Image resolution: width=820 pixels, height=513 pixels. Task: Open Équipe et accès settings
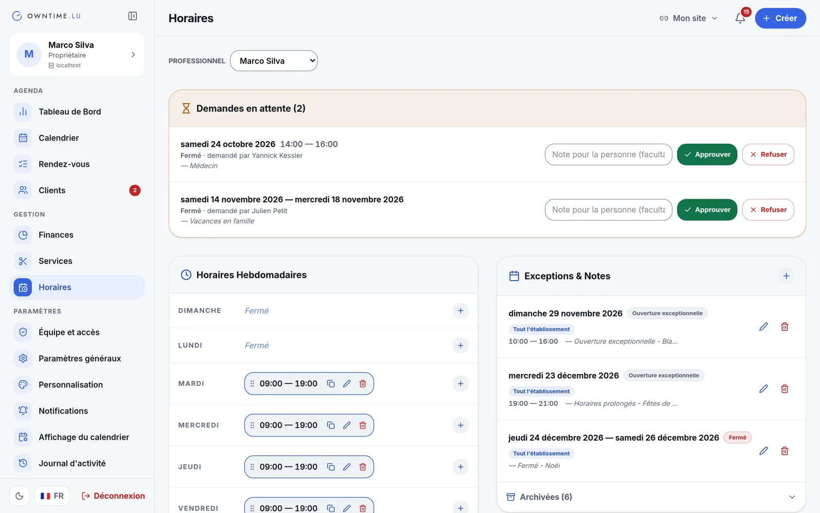point(77,332)
